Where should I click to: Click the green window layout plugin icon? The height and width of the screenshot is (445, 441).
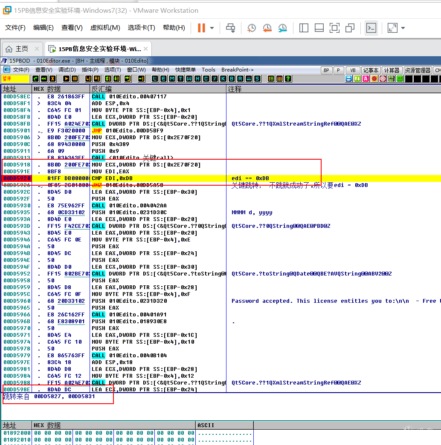pos(400,79)
